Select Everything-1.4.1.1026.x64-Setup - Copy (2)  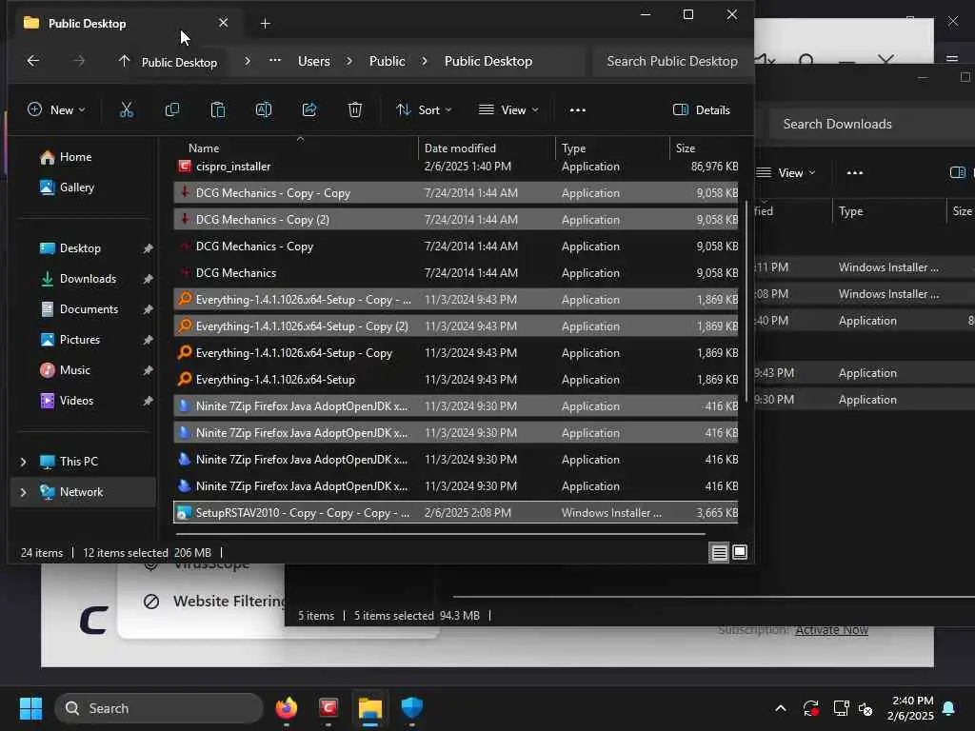click(456, 326)
